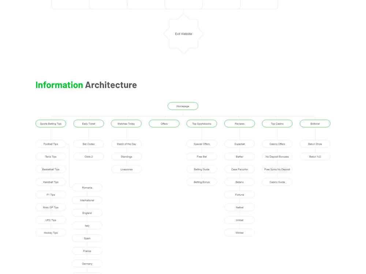Select the Exit Website shape
This screenshot has height=274, width=366.
coord(183,34)
